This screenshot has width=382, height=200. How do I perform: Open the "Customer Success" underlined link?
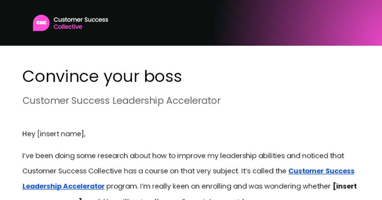tap(321, 171)
